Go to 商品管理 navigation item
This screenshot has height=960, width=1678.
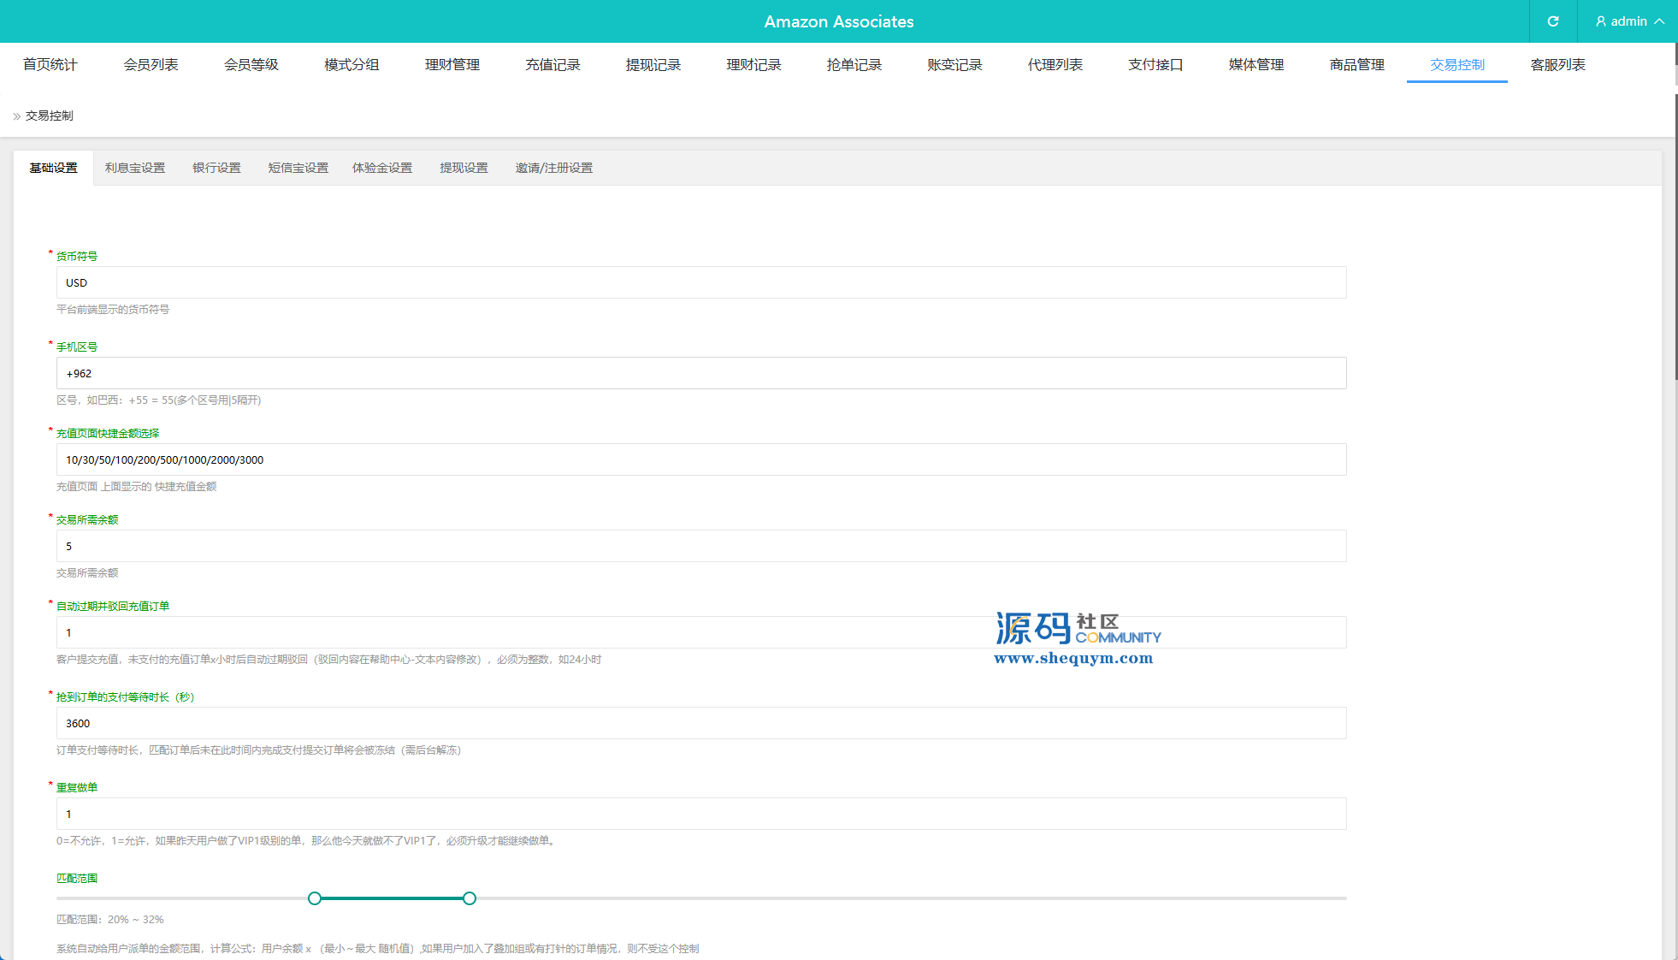[x=1356, y=65]
